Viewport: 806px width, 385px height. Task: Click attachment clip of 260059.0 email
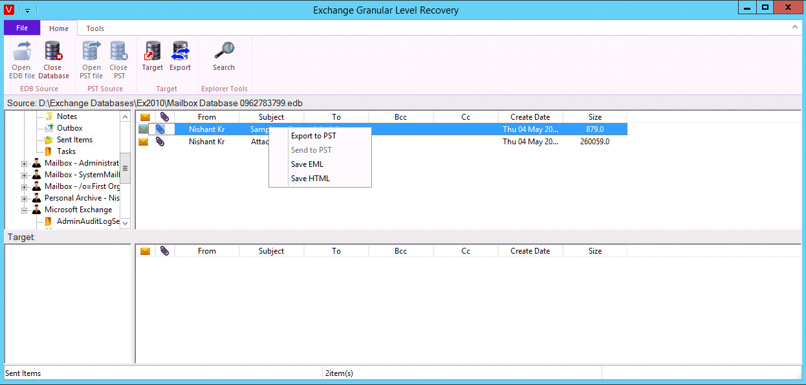tap(160, 142)
